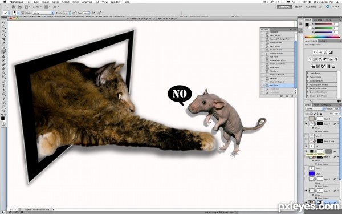Add a Hue/Saturation adjustment layer
The height and width of the screenshot is (214, 342).
click(315, 59)
